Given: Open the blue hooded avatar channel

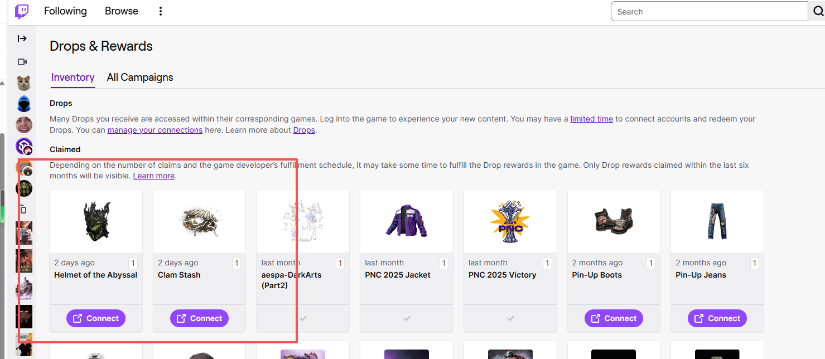Looking at the screenshot, I should click(23, 104).
